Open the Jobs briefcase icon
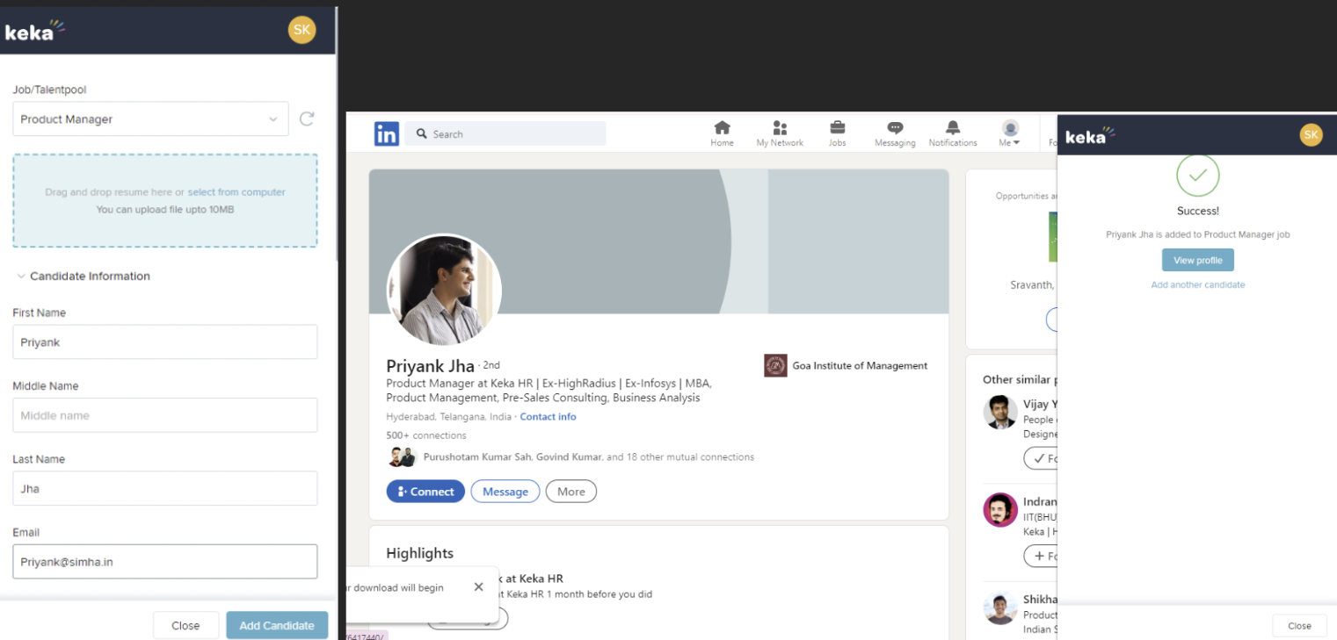Image resolution: width=1337 pixels, height=640 pixels. coord(837,128)
